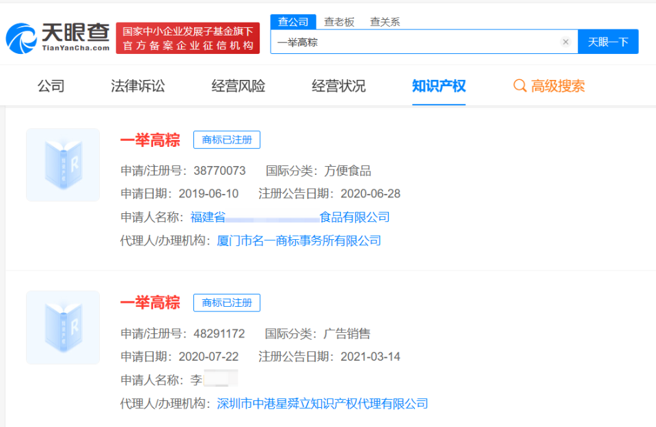The width and height of the screenshot is (656, 427).
Task: Click application date 2020-07-22
Action: [x=209, y=357]
